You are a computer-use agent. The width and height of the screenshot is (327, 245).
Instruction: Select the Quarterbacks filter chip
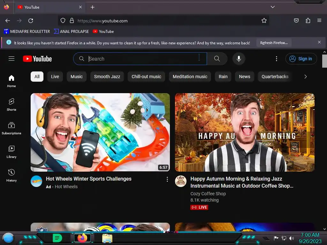tap(275, 77)
